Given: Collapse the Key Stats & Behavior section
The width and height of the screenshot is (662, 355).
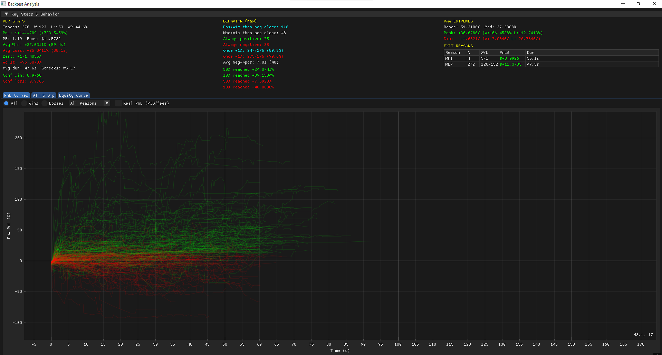Looking at the screenshot, I should coord(6,14).
